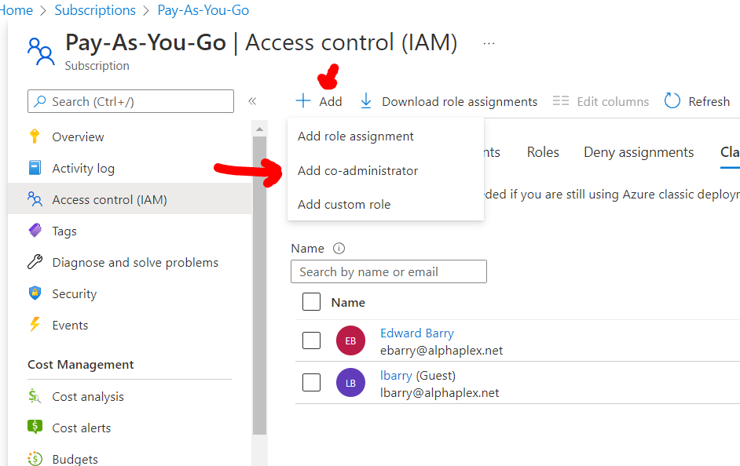740x466 pixels.
Task: Check the lbarry (Guest) row checkbox
Action: point(312,382)
